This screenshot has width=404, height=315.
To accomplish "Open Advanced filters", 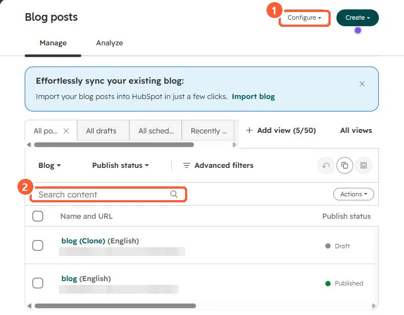I will tap(218, 166).
